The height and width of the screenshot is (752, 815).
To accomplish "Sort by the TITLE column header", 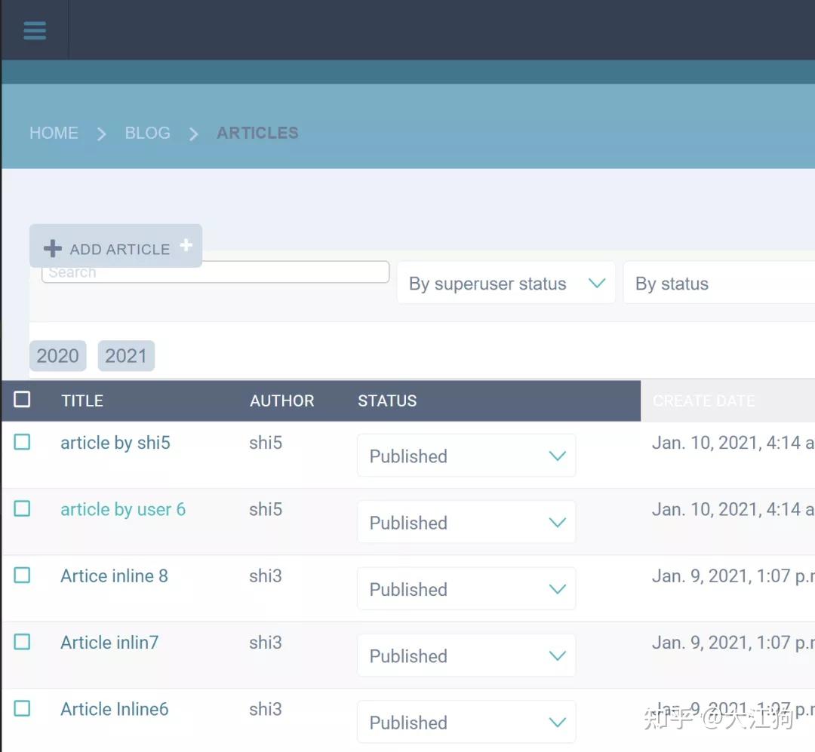I will click(82, 401).
